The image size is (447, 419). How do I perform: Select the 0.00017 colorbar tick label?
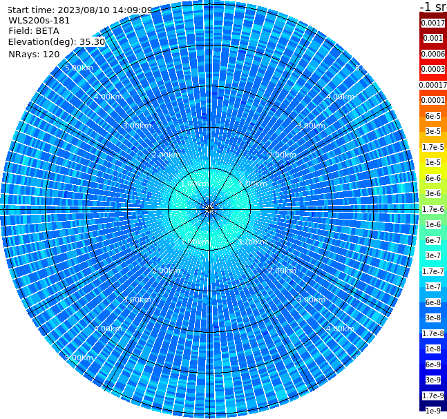(433, 85)
